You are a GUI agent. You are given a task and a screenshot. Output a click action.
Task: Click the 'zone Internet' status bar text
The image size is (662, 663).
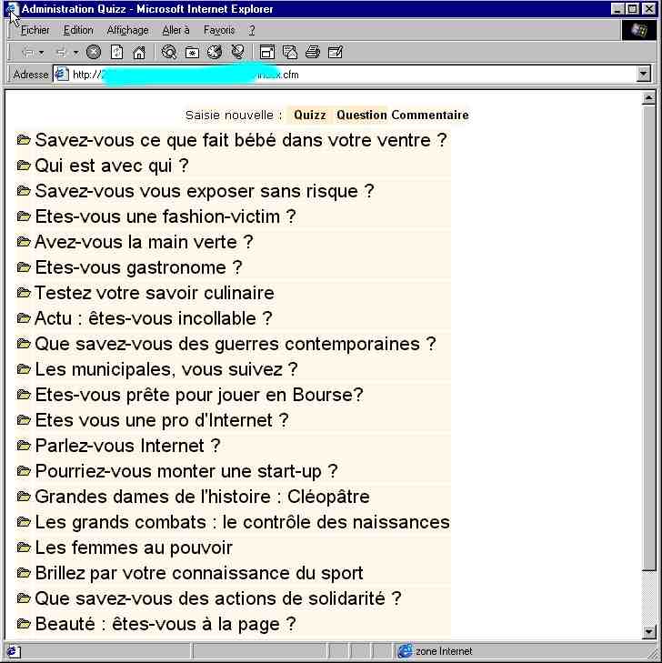coord(444,651)
